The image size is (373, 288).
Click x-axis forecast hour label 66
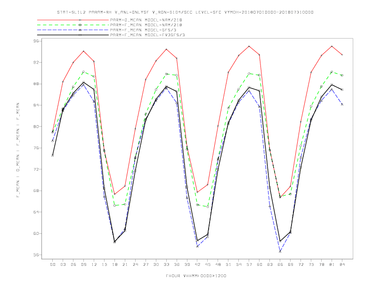click(280, 264)
